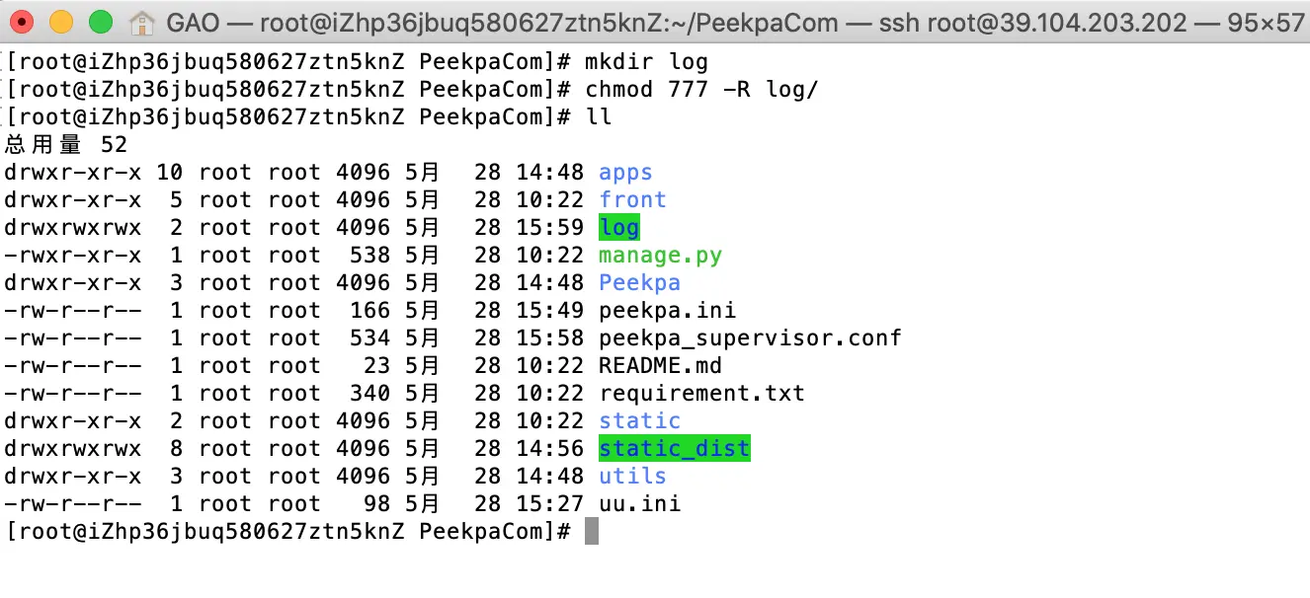1310x598 pixels.
Task: Click the apps directory entry
Action: [625, 173]
